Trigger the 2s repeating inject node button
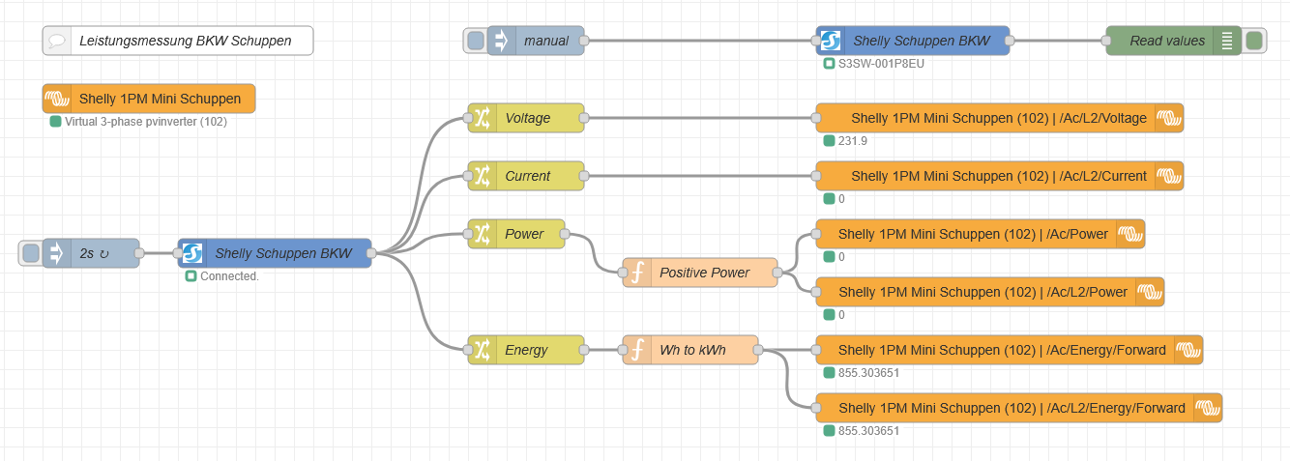 click(x=31, y=253)
